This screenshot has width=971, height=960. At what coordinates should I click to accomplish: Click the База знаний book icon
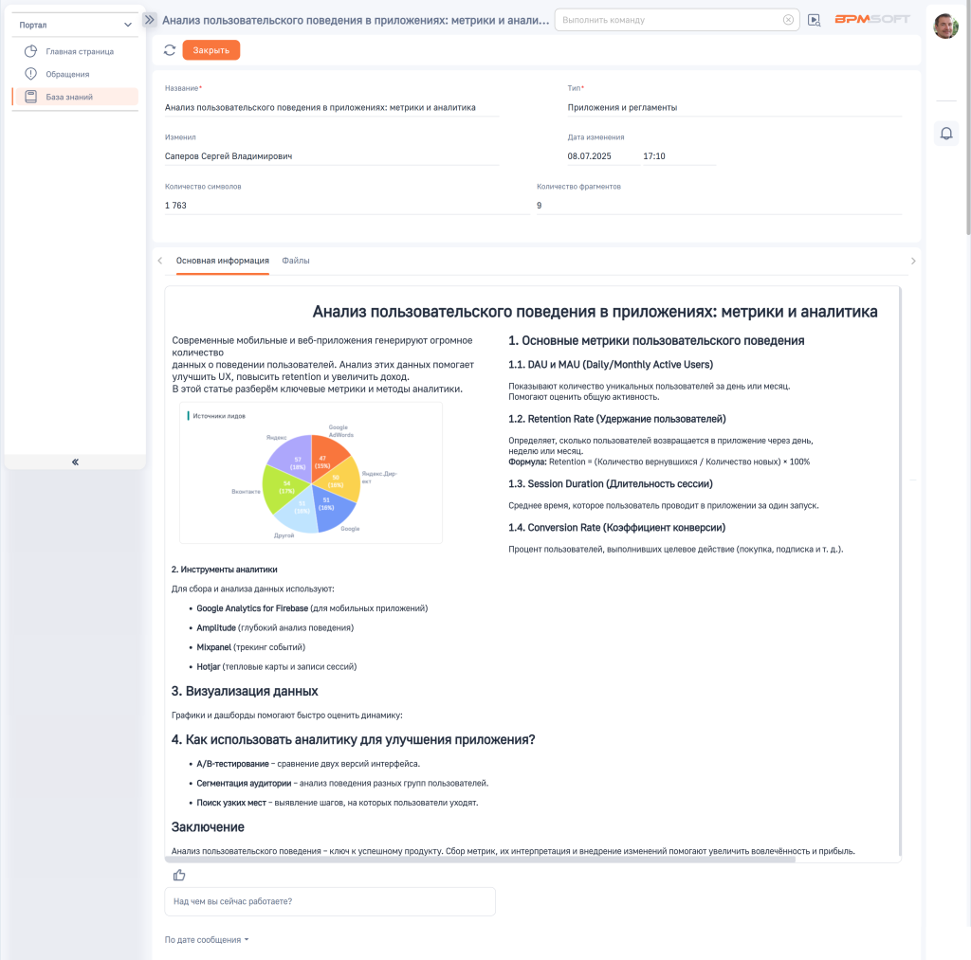[x=30, y=97]
